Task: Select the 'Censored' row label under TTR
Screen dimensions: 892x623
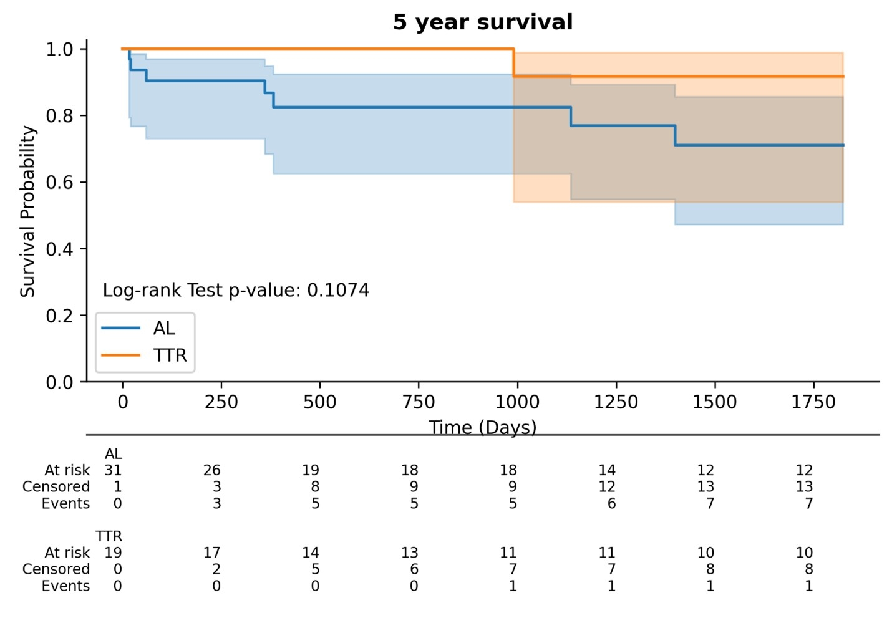Action: coord(56,569)
